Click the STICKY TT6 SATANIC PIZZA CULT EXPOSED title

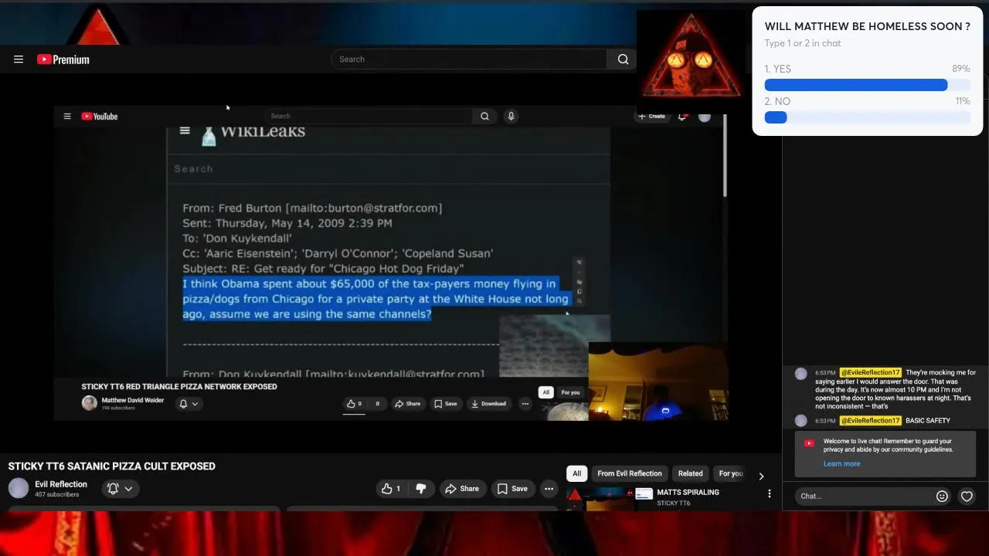112,466
